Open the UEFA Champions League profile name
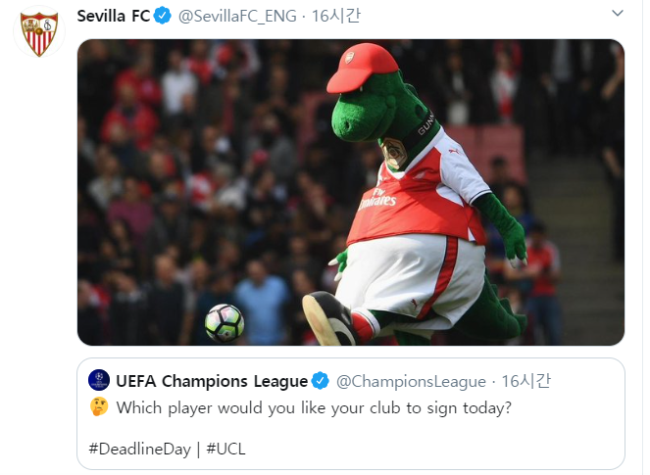650x475 pixels. tap(211, 380)
